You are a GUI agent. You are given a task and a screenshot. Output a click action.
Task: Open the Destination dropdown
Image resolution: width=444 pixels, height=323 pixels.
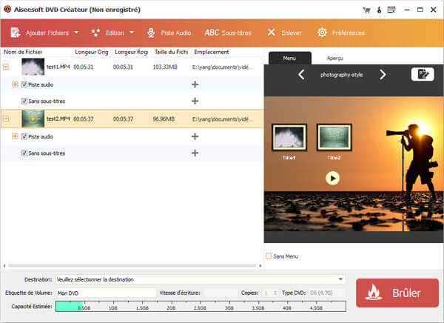pos(340,279)
